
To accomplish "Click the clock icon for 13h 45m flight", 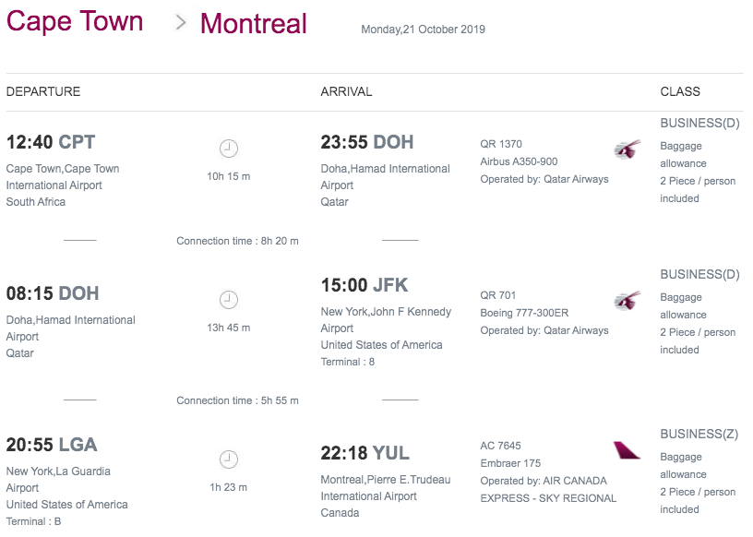I will (229, 300).
